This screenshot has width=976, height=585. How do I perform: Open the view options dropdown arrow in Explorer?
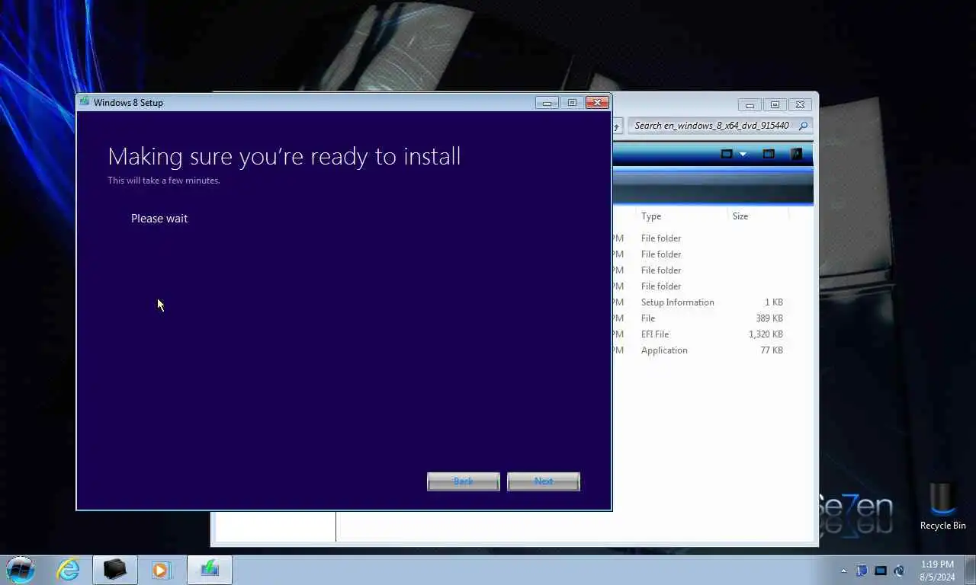743,154
